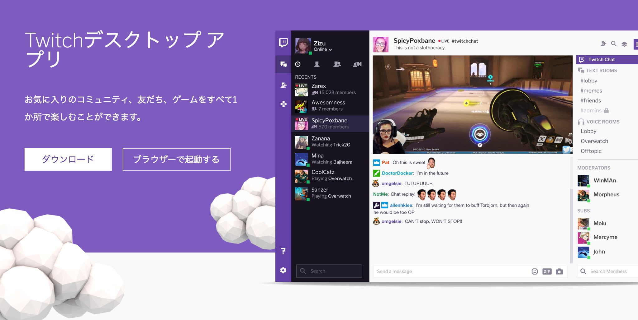638x320 pixels.
Task: Click the wrench badge beside allenhklee
Action: 376,205
